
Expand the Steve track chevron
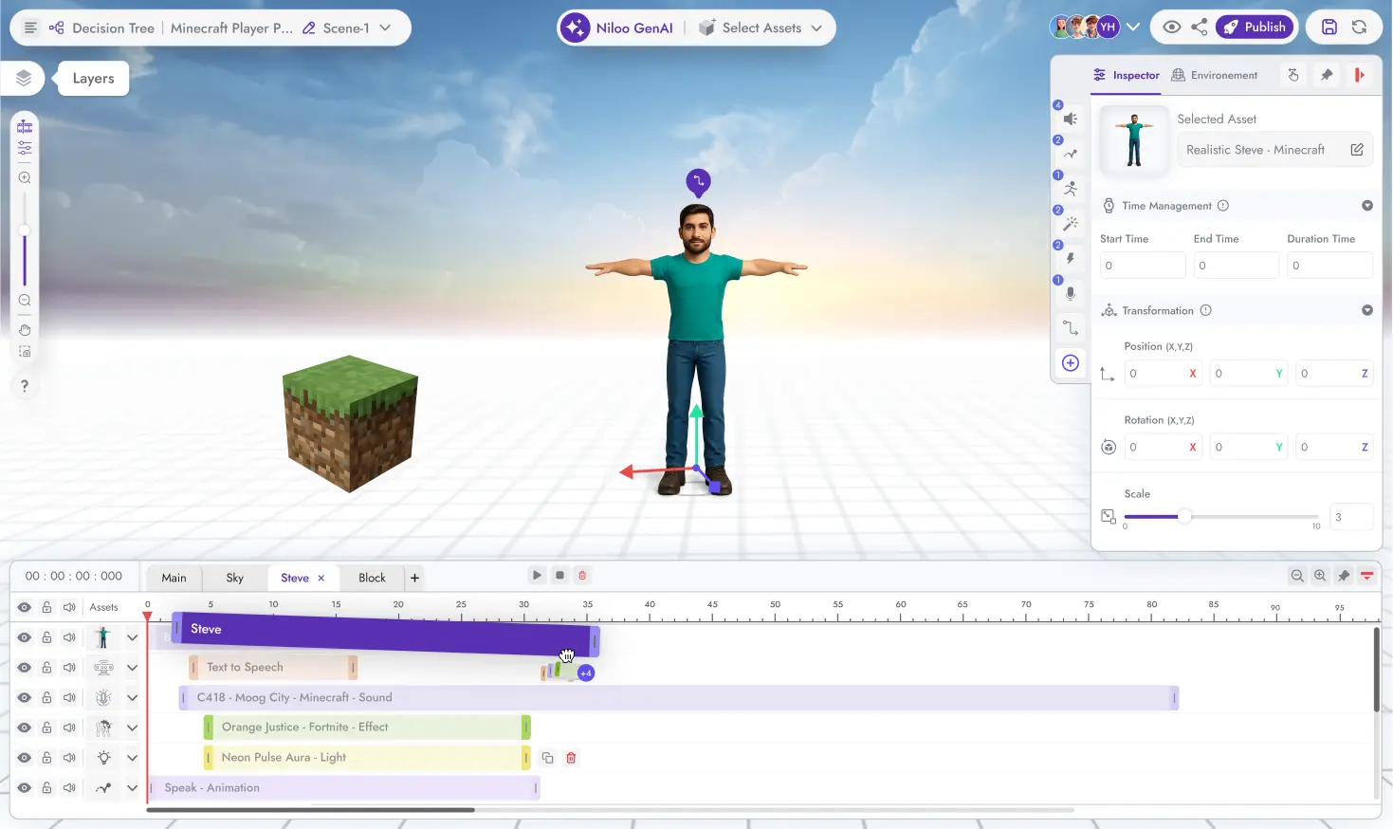coord(132,637)
